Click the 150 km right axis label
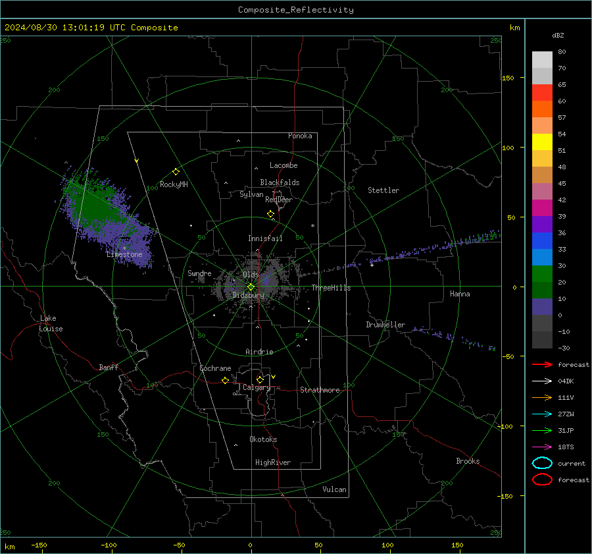The image size is (592, 554). click(508, 78)
